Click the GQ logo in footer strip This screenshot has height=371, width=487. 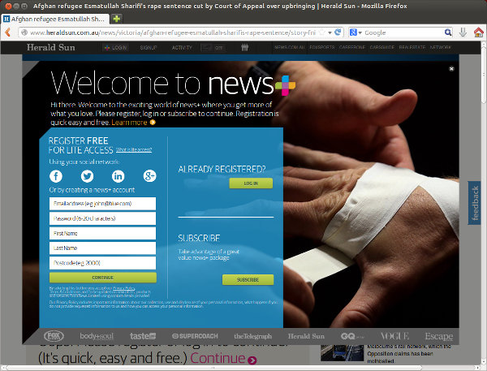[352, 336]
